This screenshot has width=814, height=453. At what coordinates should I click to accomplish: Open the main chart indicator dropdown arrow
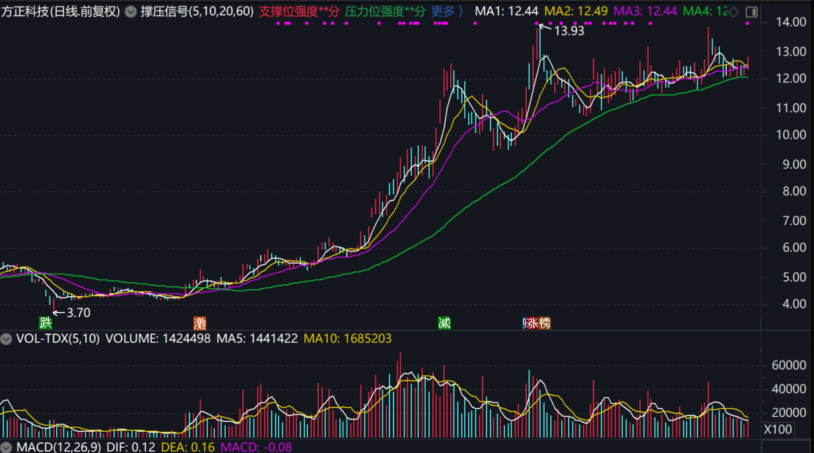click(131, 11)
